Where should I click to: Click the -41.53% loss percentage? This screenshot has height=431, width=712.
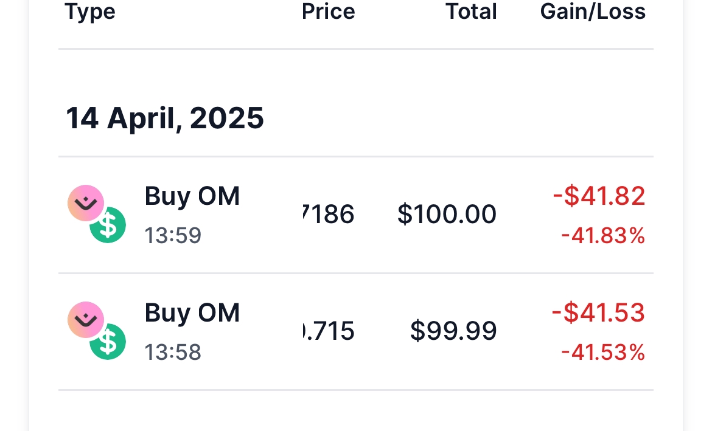point(602,352)
